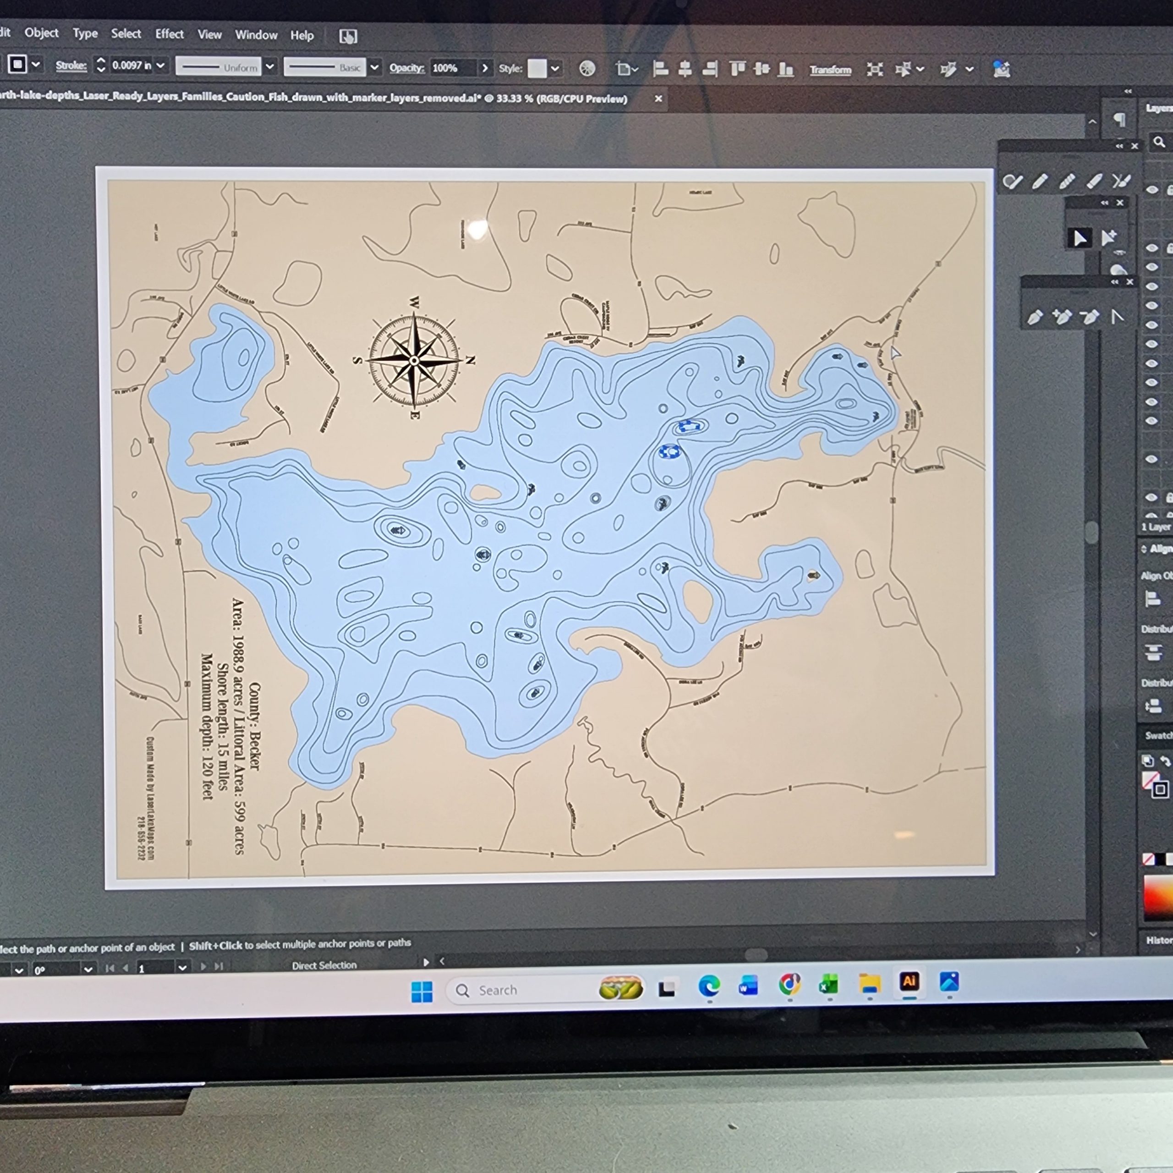This screenshot has width=1173, height=1173.
Task: Select the Add Anchor Point tool
Action: (1063, 317)
